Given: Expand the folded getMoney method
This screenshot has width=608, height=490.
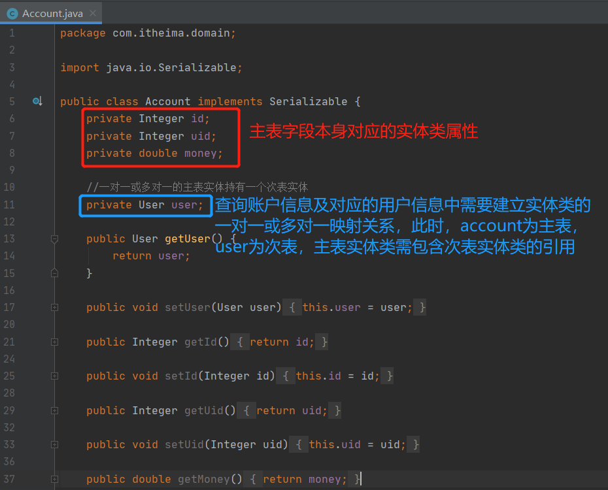Looking at the screenshot, I should [55, 479].
